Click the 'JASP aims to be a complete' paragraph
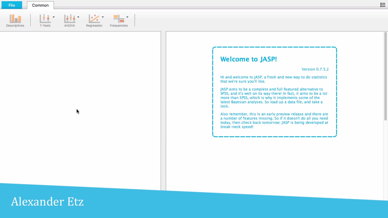 coord(274,97)
